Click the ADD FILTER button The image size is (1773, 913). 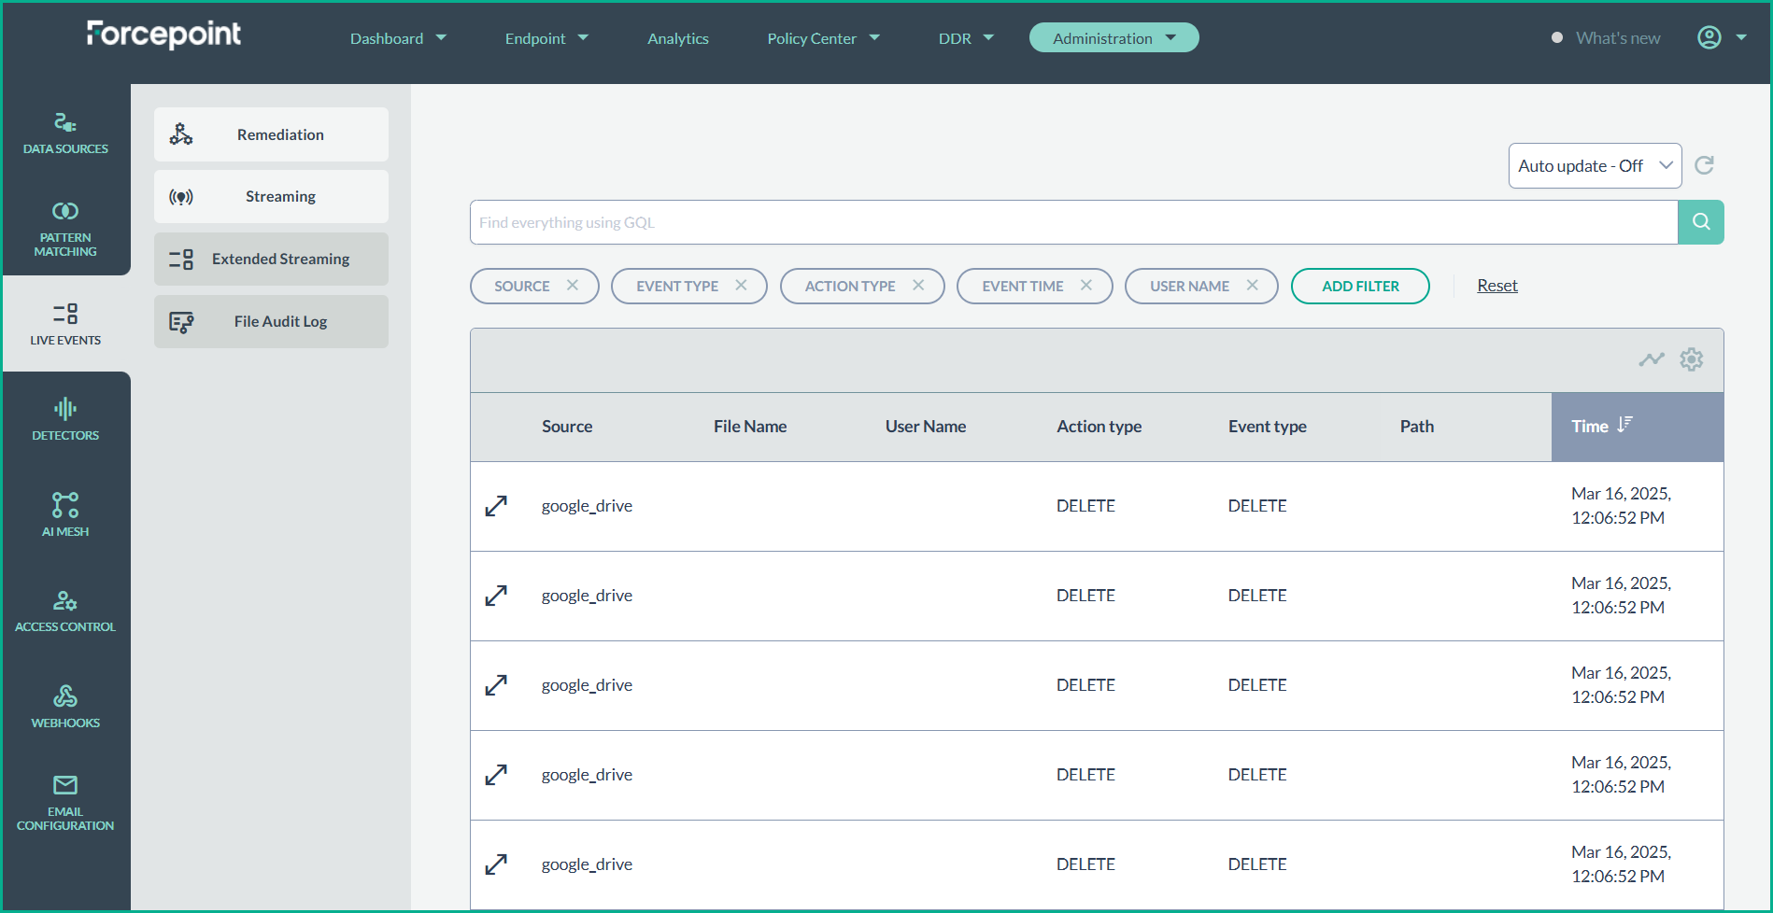click(1359, 286)
